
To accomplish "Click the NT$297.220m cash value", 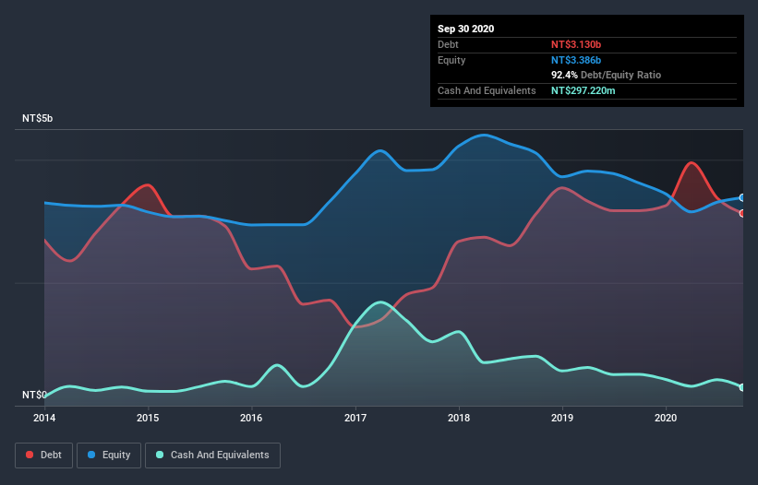I will point(584,90).
